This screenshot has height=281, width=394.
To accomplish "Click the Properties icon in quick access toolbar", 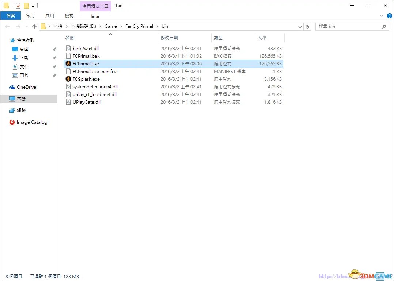I will 18,6.
